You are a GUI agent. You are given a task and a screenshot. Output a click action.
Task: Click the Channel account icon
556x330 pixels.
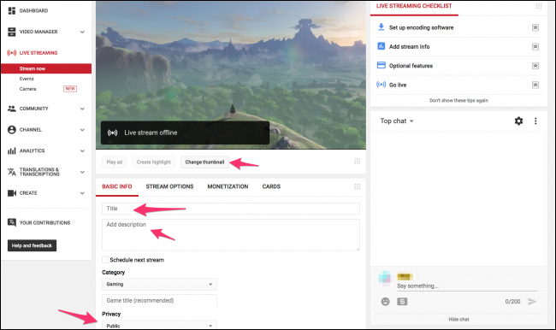(x=12, y=130)
